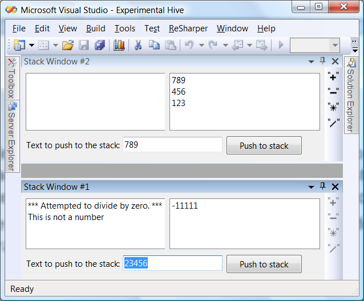This screenshot has width=364, height=301.
Task: Open the Window menu
Action: [232, 29]
